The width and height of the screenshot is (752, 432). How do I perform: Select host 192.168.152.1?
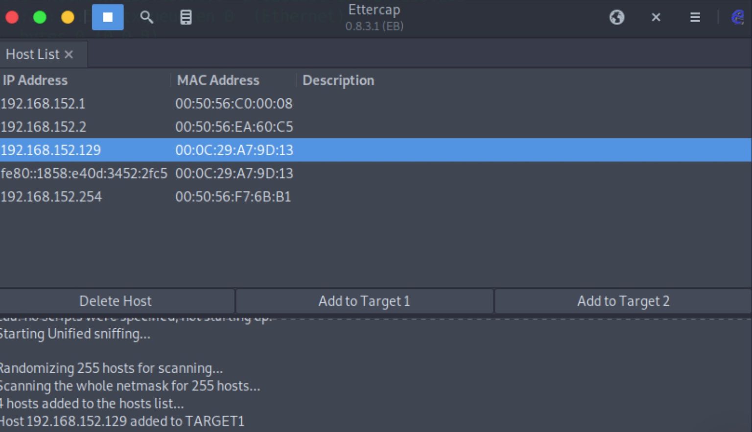click(376, 103)
